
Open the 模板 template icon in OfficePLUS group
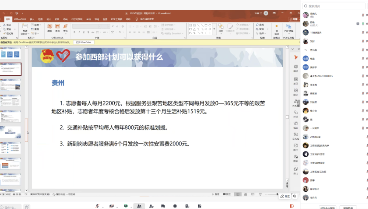click(x=50, y=28)
